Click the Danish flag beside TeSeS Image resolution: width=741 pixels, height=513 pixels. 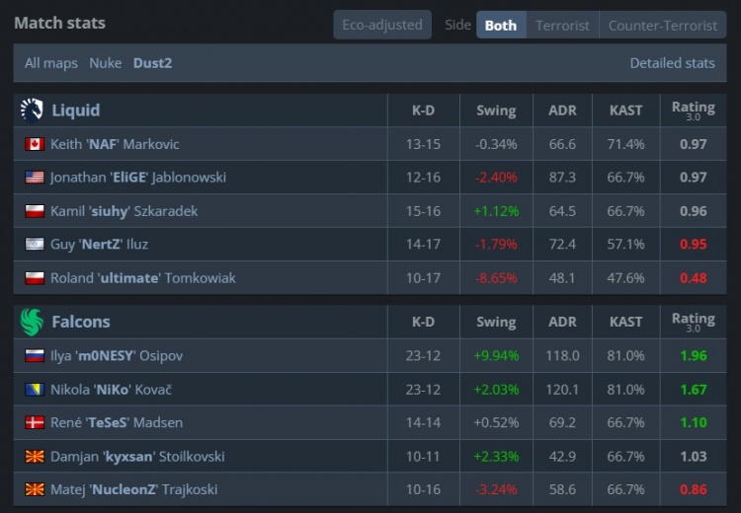click(35, 422)
